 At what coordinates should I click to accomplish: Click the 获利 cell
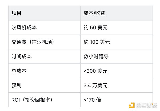point(17,85)
